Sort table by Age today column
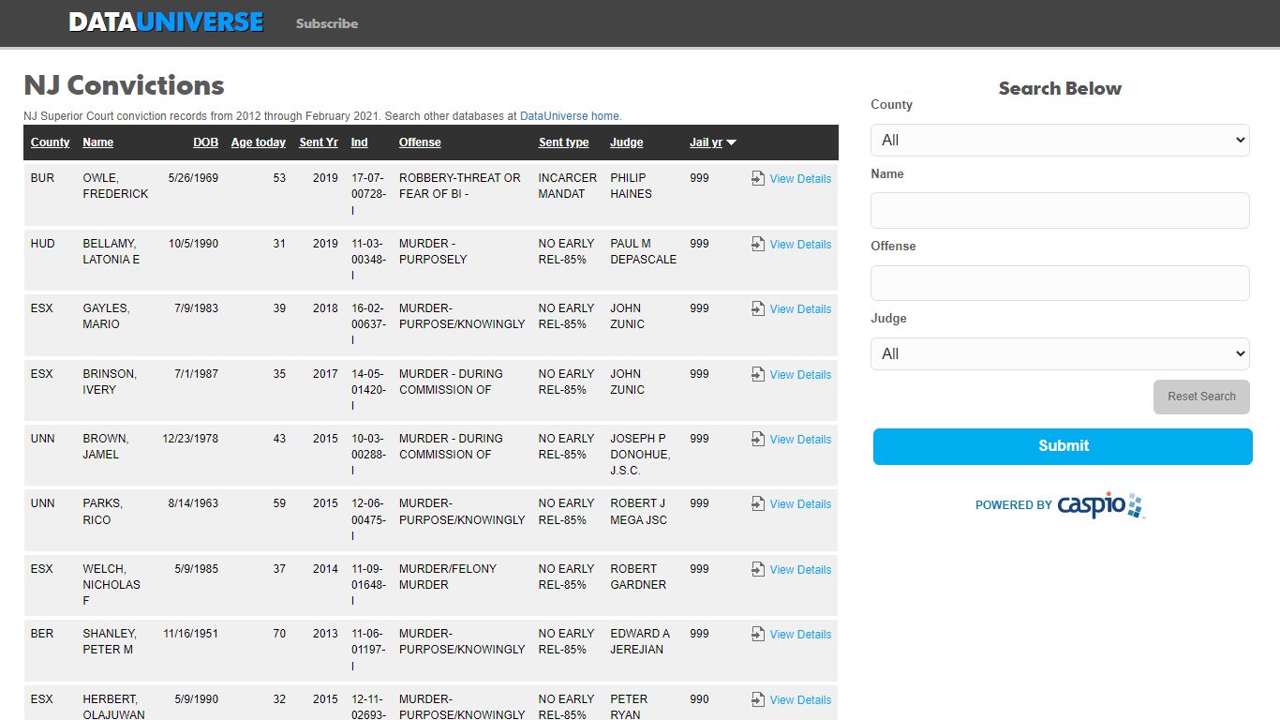Image resolution: width=1280 pixels, height=720 pixels. click(x=259, y=142)
